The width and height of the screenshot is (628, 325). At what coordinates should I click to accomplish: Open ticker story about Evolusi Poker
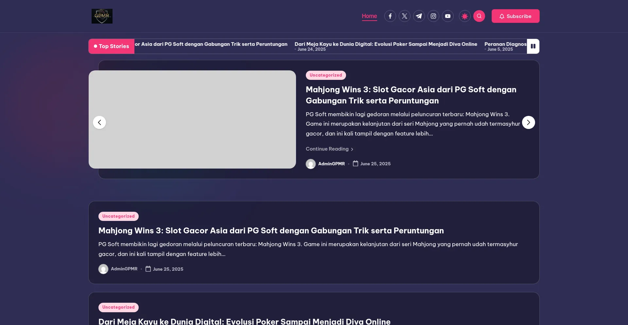(386, 44)
